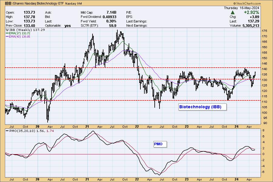Click the Fwd Yield value 0.30%
Screen dimensions: 273x182
click(111, 21)
